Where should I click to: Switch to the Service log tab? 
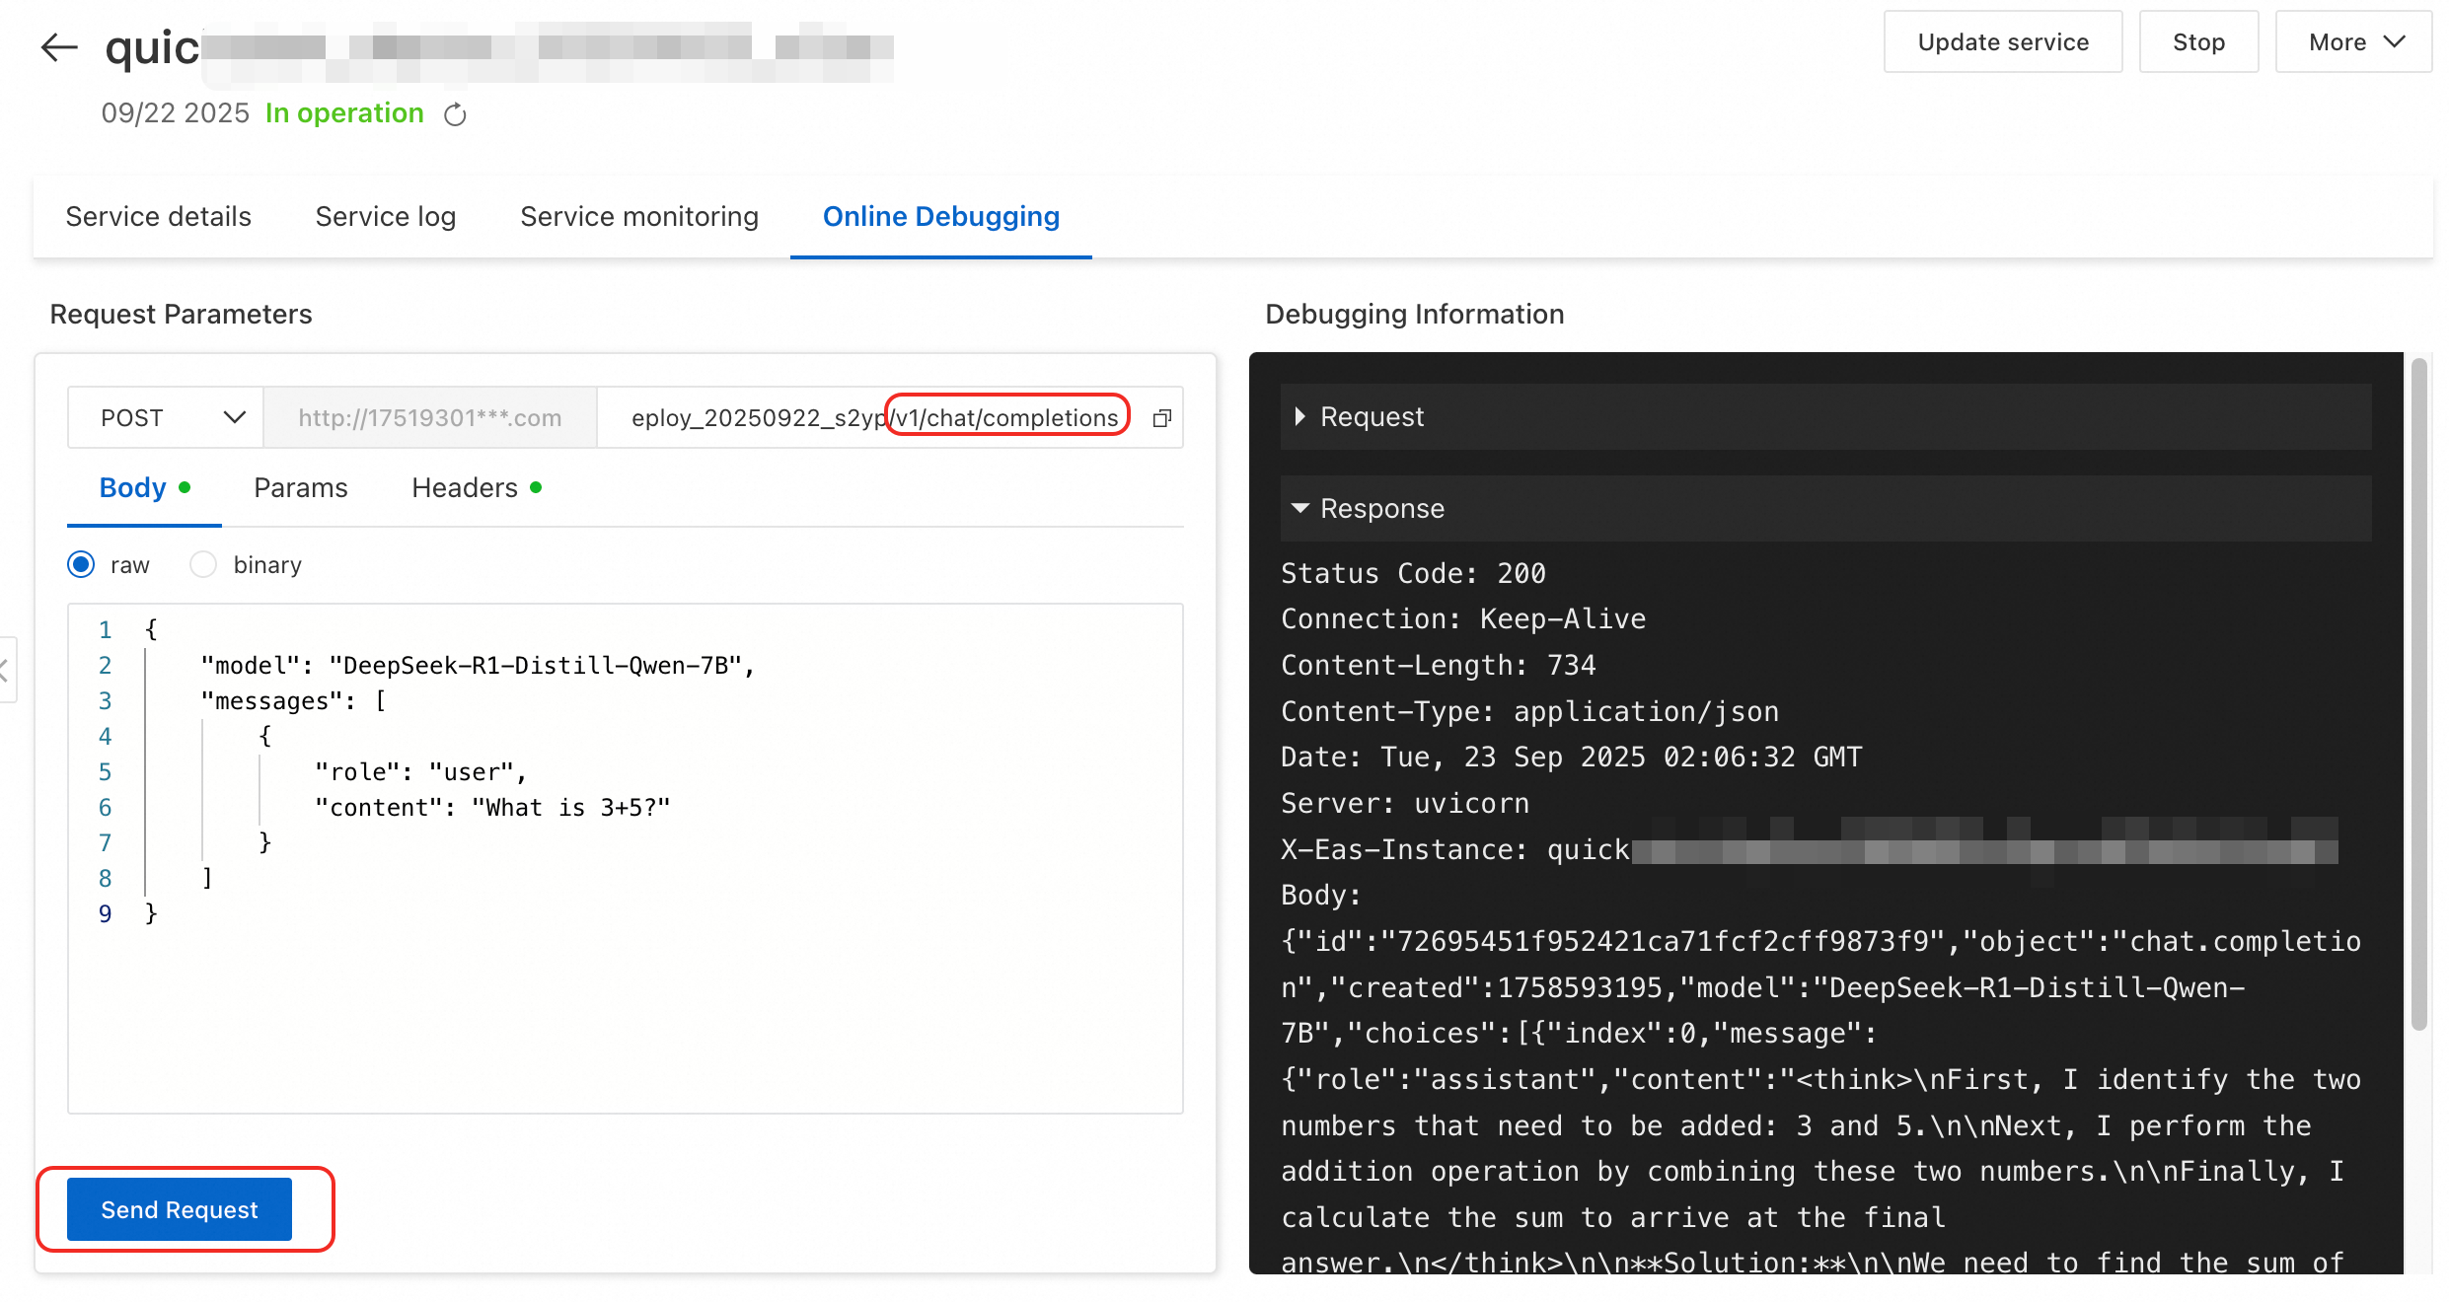click(x=386, y=217)
